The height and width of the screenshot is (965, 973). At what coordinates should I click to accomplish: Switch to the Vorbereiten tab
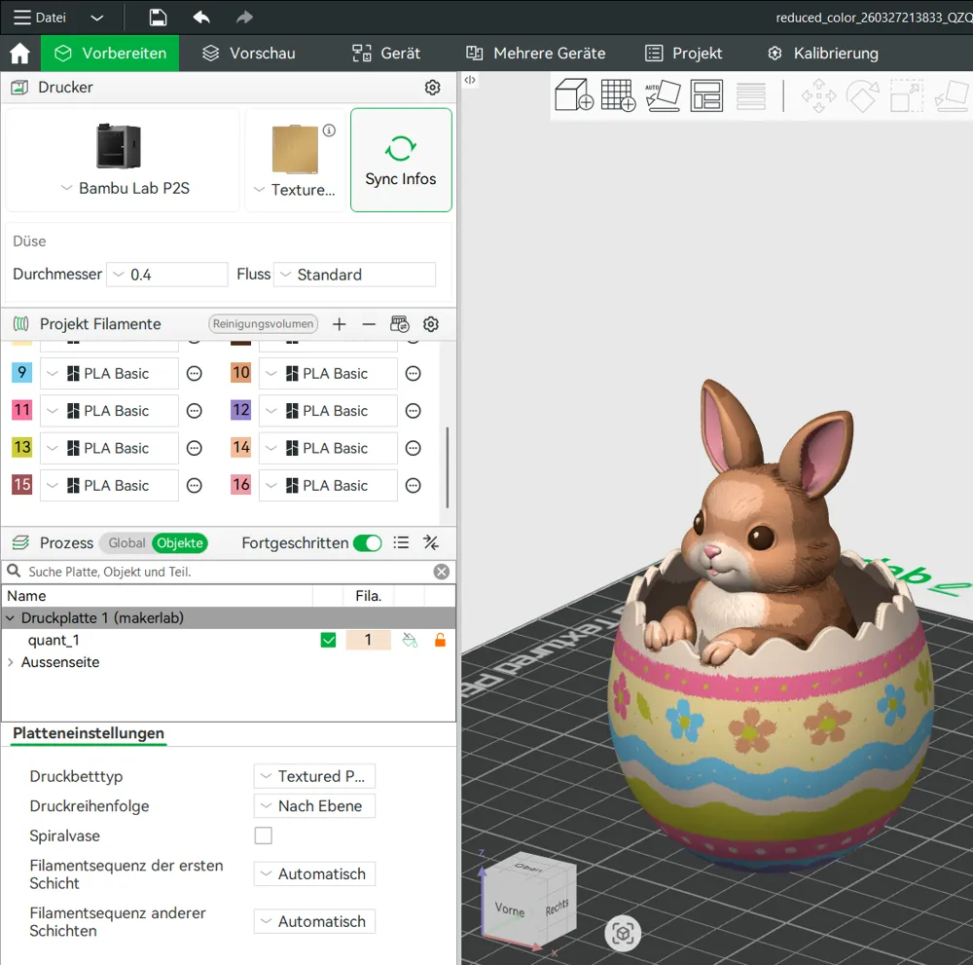coord(111,54)
